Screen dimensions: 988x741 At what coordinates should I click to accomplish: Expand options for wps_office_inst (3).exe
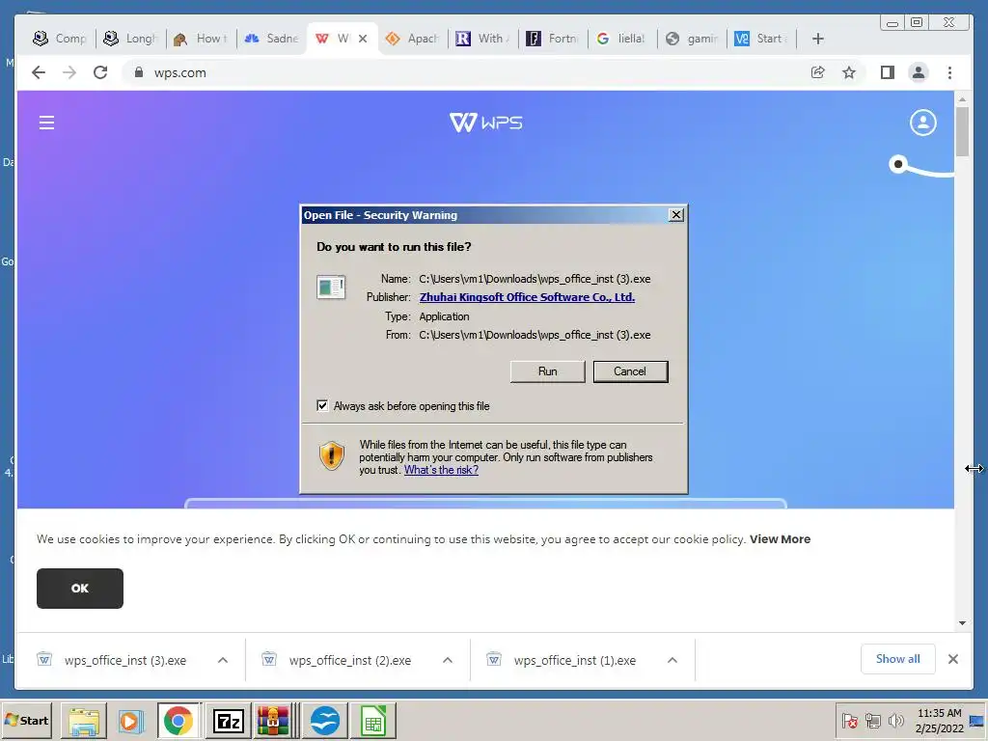[223, 660]
